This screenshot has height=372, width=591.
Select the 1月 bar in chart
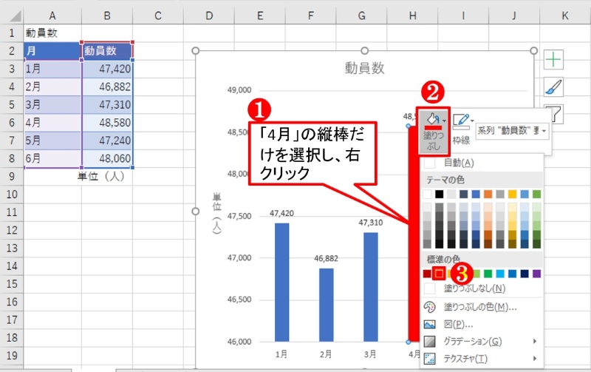coord(281,281)
